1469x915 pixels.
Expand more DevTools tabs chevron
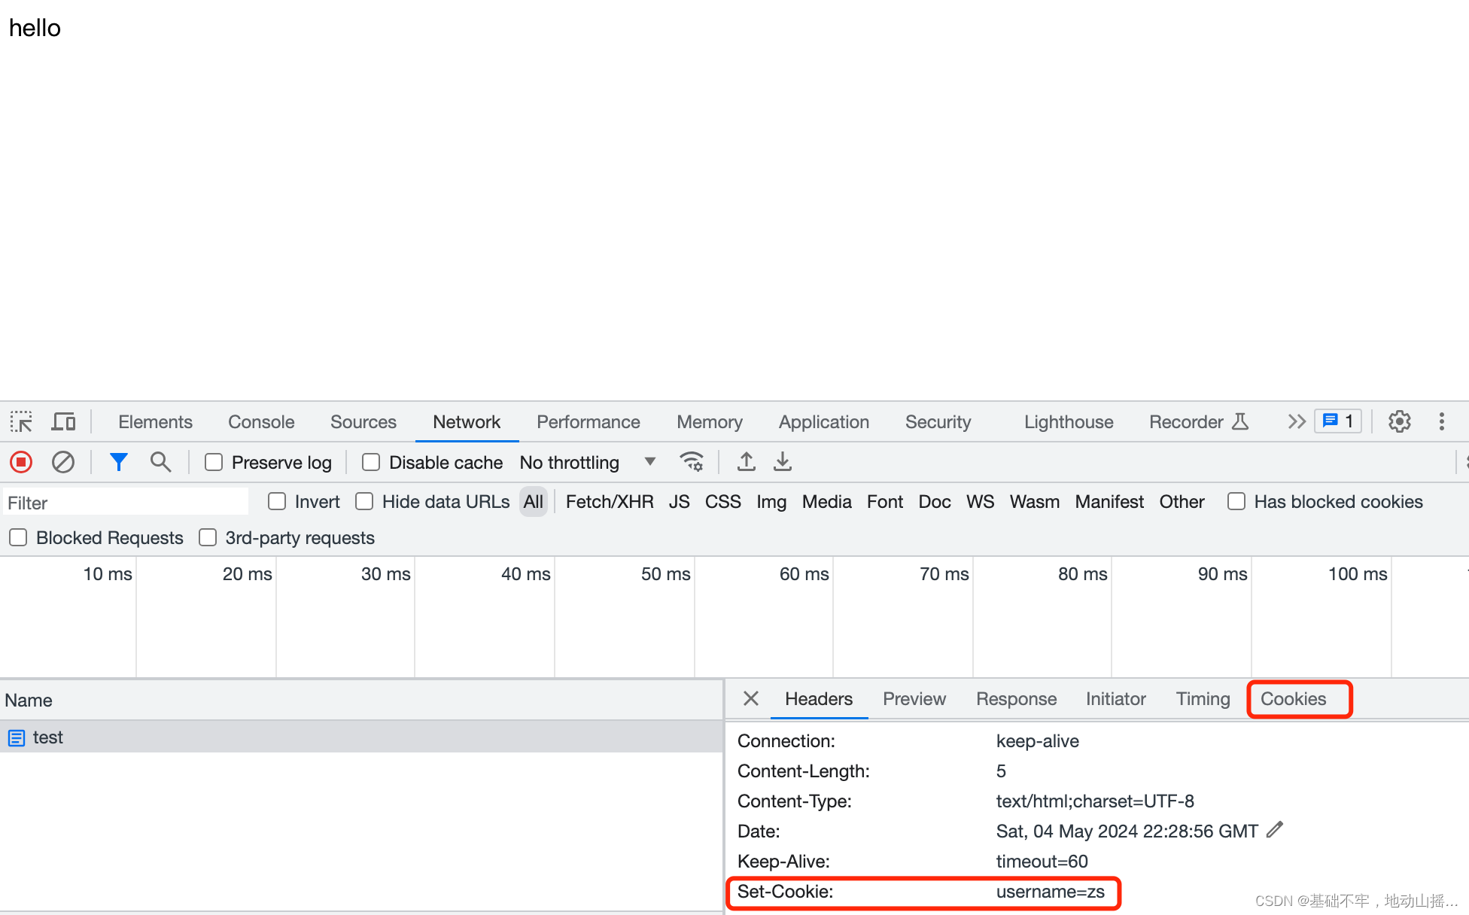[1296, 421]
